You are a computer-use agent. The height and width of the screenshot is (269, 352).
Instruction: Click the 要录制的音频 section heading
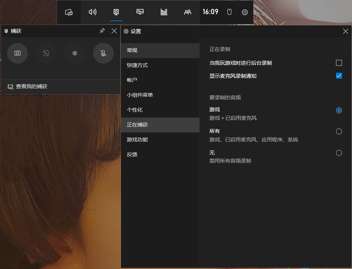tap(225, 97)
